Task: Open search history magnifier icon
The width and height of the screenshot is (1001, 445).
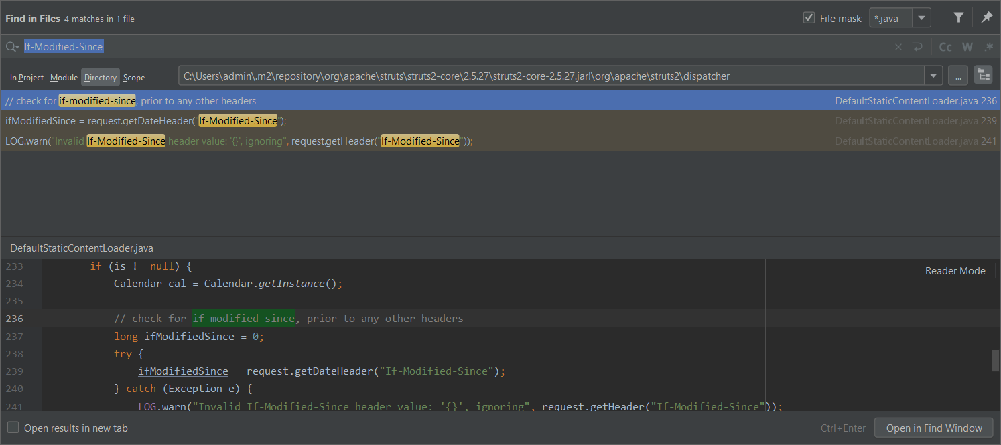Action: (x=12, y=47)
